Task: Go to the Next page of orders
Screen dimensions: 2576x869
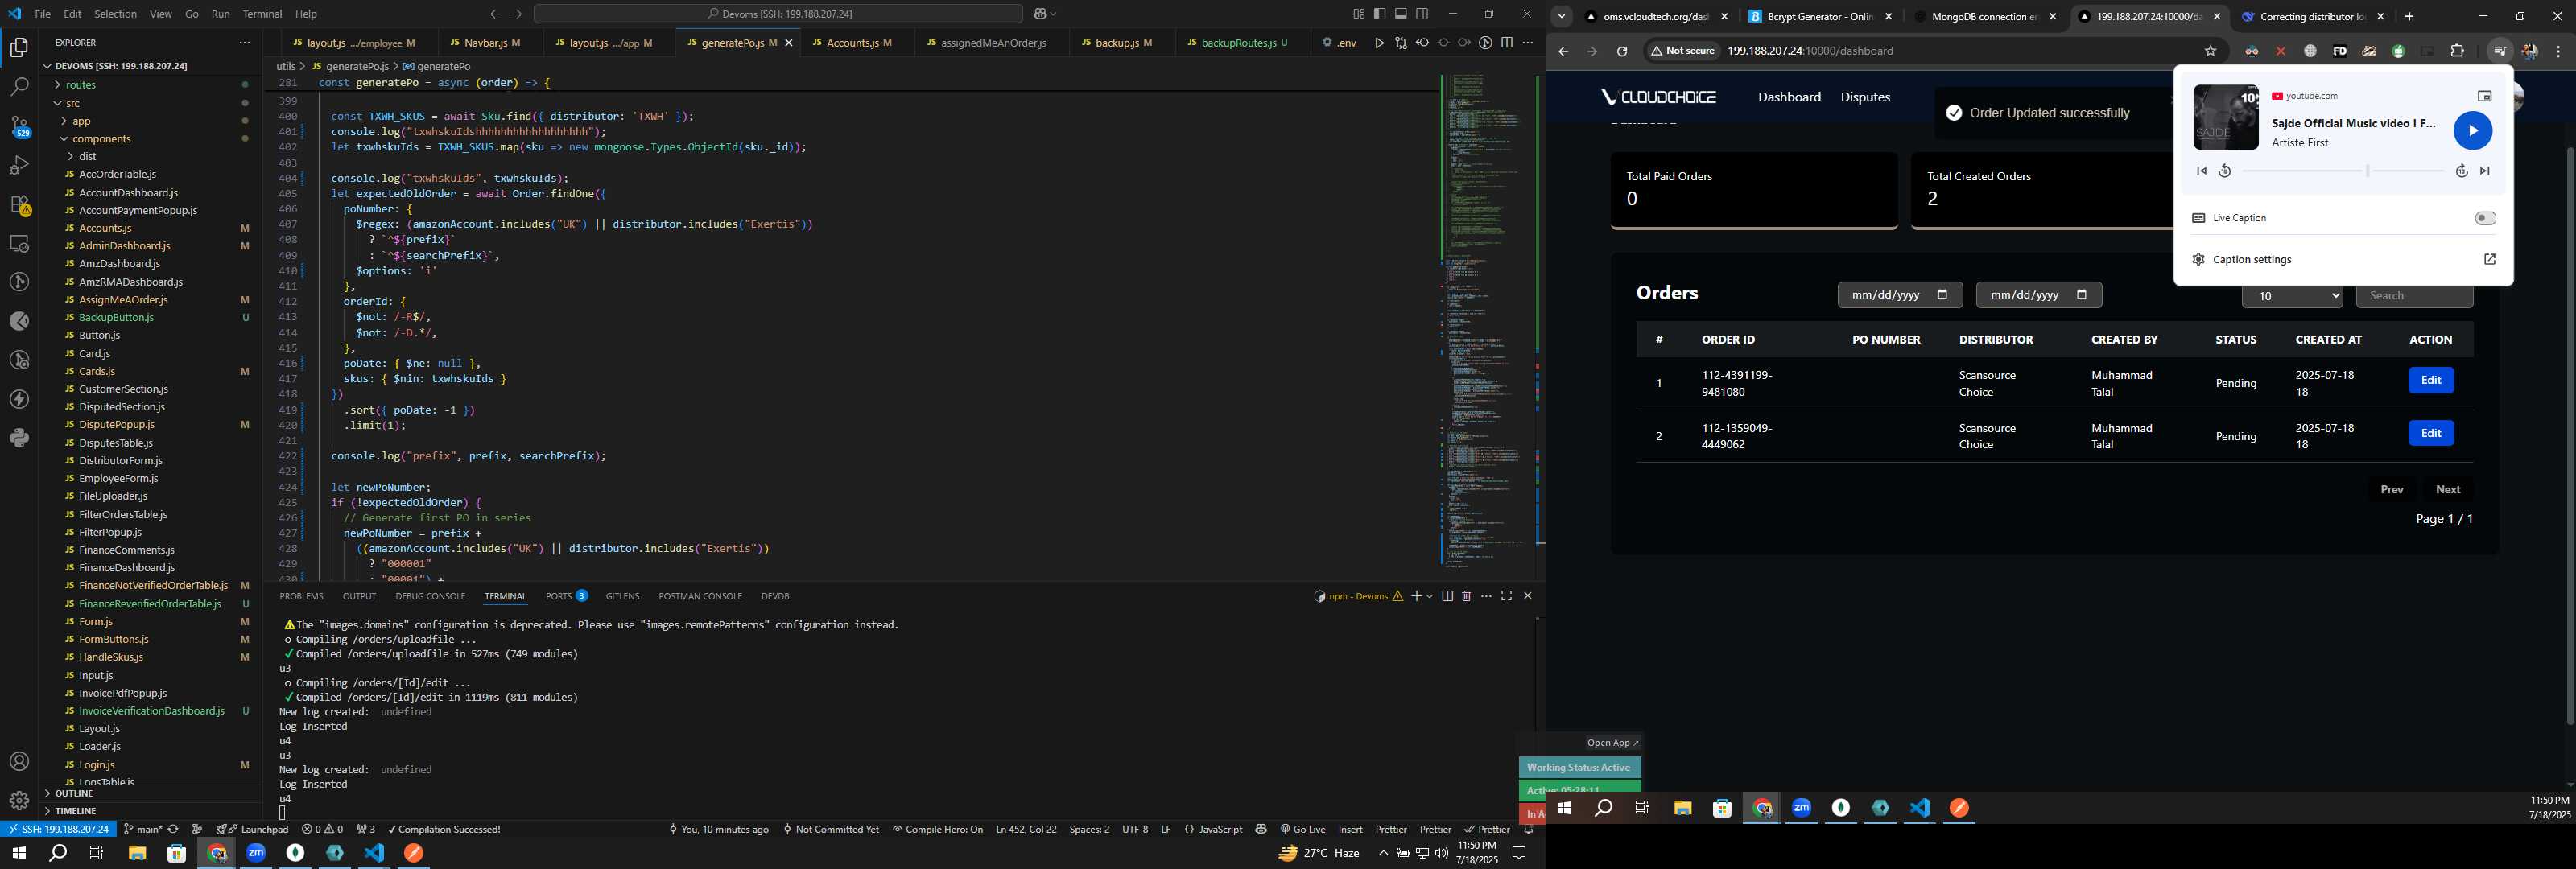Action: click(2447, 489)
